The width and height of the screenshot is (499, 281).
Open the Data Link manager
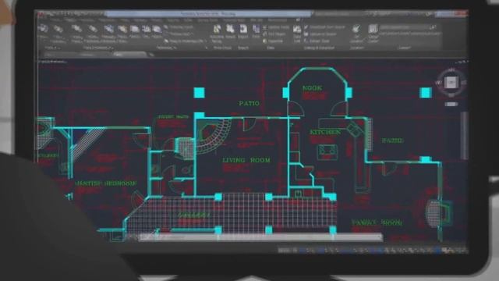coord(297,30)
